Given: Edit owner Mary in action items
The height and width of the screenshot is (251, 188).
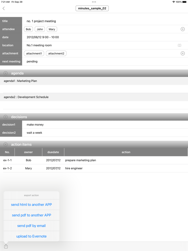Looking at the screenshot, I should [x=28, y=168].
